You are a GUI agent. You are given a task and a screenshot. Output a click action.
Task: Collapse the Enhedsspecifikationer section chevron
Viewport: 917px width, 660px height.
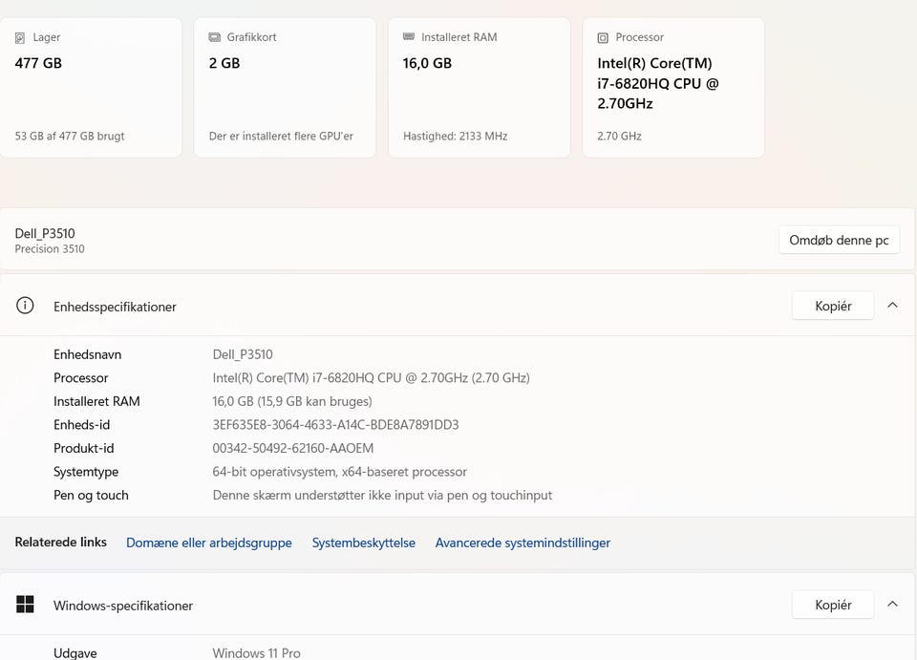pos(892,306)
